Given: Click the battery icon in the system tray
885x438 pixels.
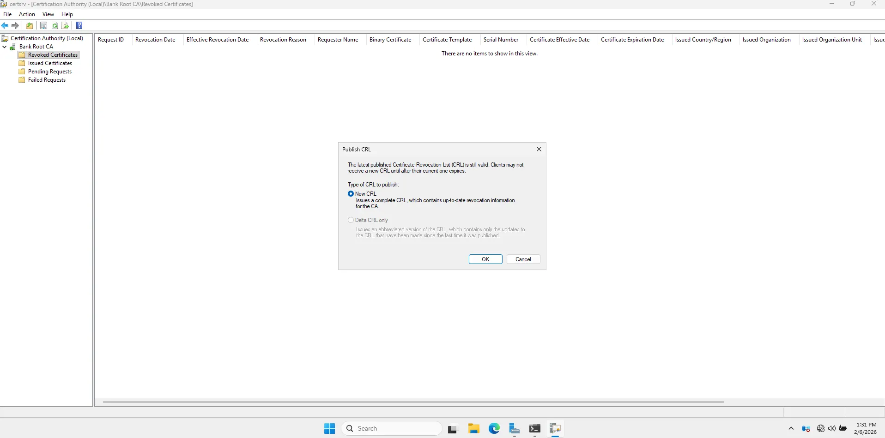Looking at the screenshot, I should click(x=843, y=429).
